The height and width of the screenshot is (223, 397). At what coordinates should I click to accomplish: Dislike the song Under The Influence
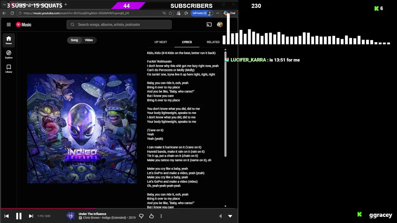click(x=141, y=216)
